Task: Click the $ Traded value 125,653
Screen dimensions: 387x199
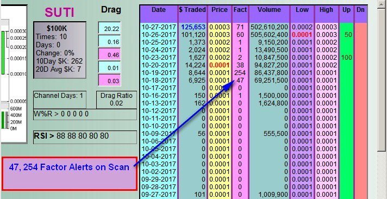Action: pyautogui.click(x=193, y=27)
